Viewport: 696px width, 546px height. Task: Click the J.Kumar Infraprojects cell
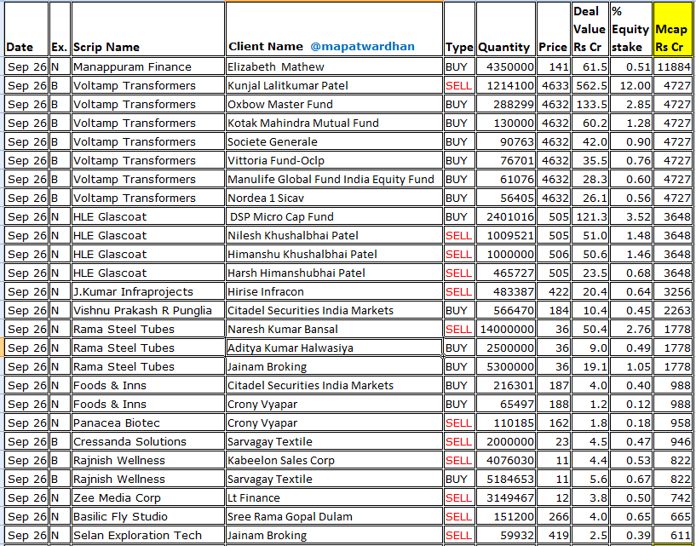148,291
